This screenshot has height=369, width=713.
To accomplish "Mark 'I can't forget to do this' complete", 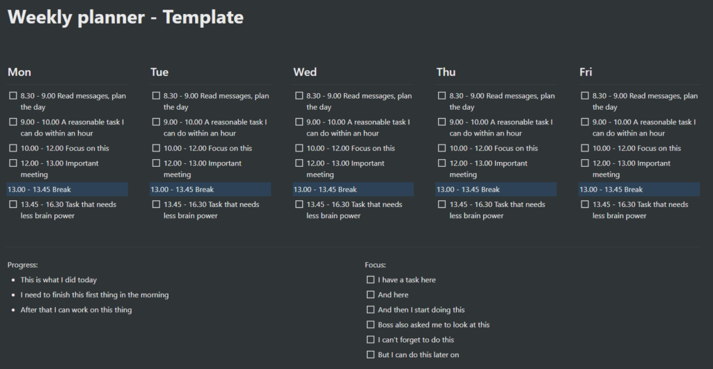I will point(370,340).
